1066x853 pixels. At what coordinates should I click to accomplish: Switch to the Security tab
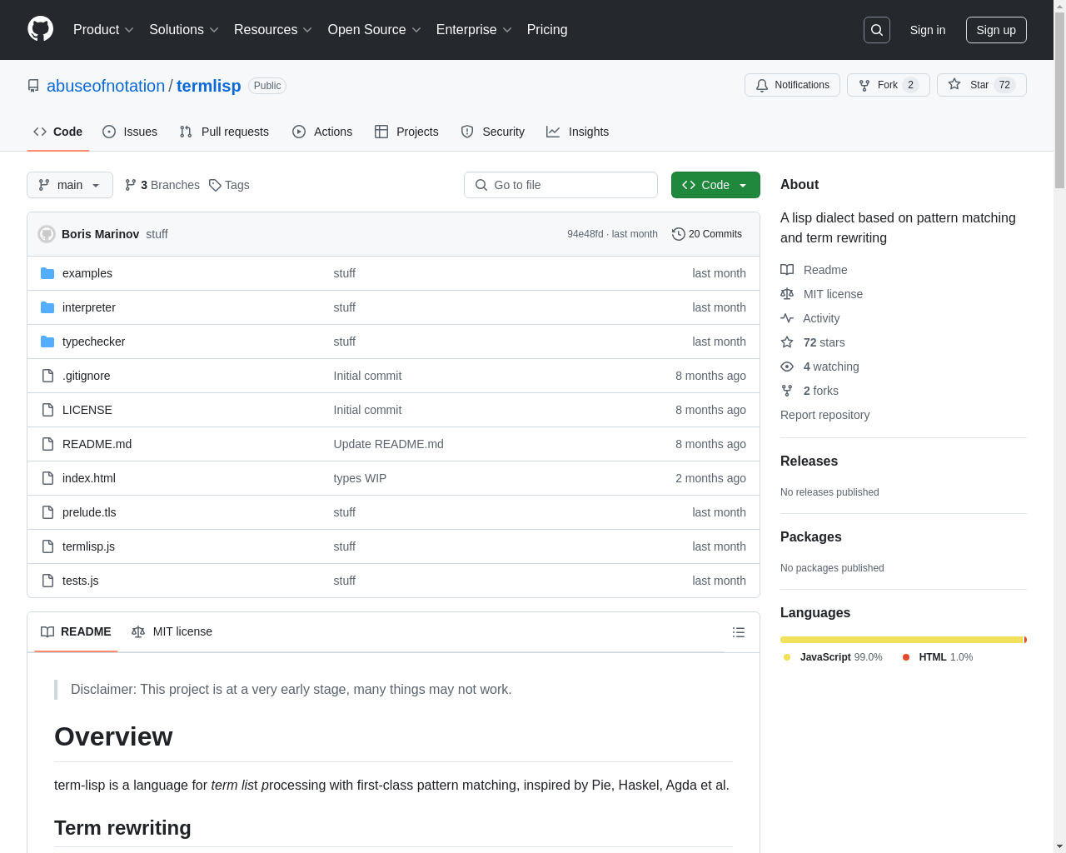[x=493, y=132]
